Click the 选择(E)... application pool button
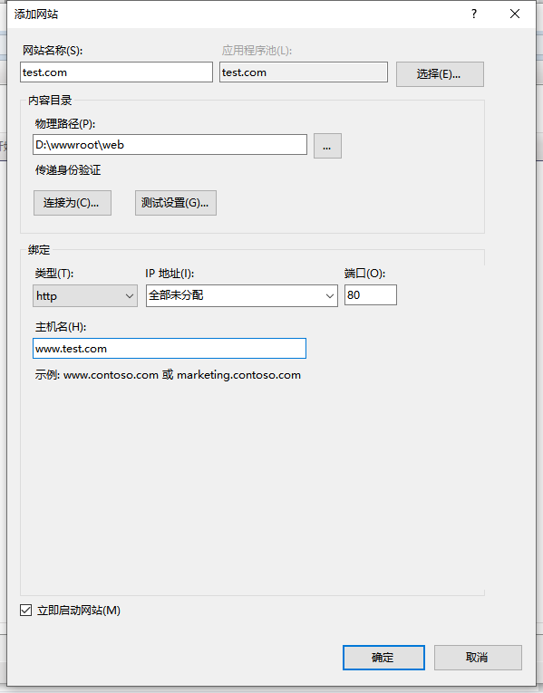The width and height of the screenshot is (543, 693). (x=440, y=73)
